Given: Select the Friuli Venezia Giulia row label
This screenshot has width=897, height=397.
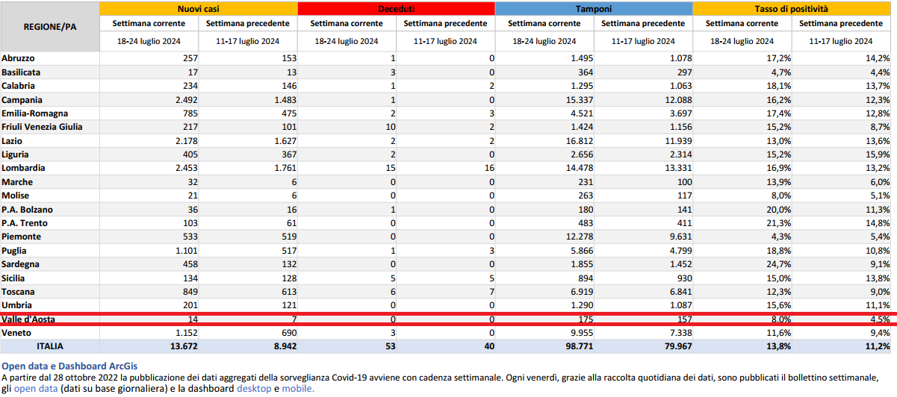Looking at the screenshot, I should point(42,127).
